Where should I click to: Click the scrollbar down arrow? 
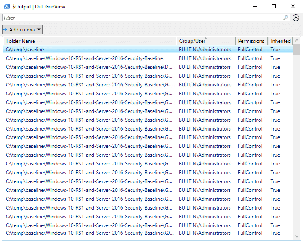click(297, 236)
